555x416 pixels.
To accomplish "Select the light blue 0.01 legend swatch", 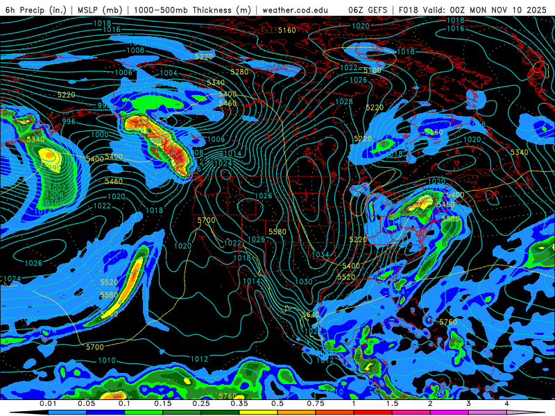I will coord(67,413).
